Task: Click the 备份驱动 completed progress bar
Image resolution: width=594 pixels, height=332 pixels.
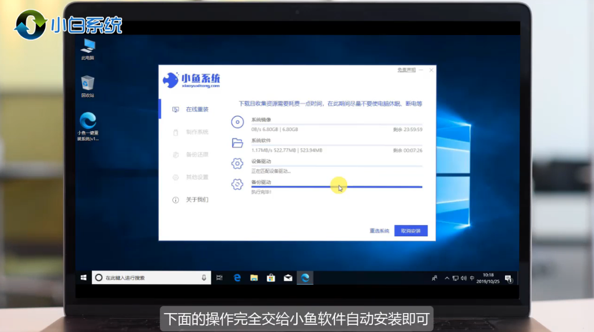Action: [337, 187]
